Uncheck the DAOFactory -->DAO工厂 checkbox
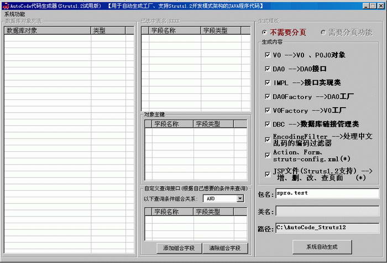This screenshot has width=387, height=263. coord(267,96)
